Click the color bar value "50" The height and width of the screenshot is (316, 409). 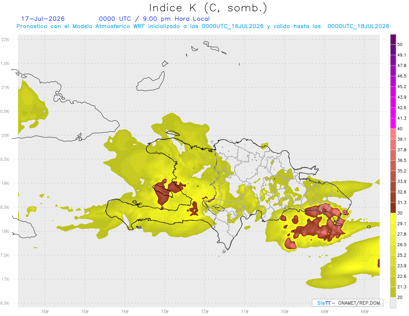tap(400, 44)
